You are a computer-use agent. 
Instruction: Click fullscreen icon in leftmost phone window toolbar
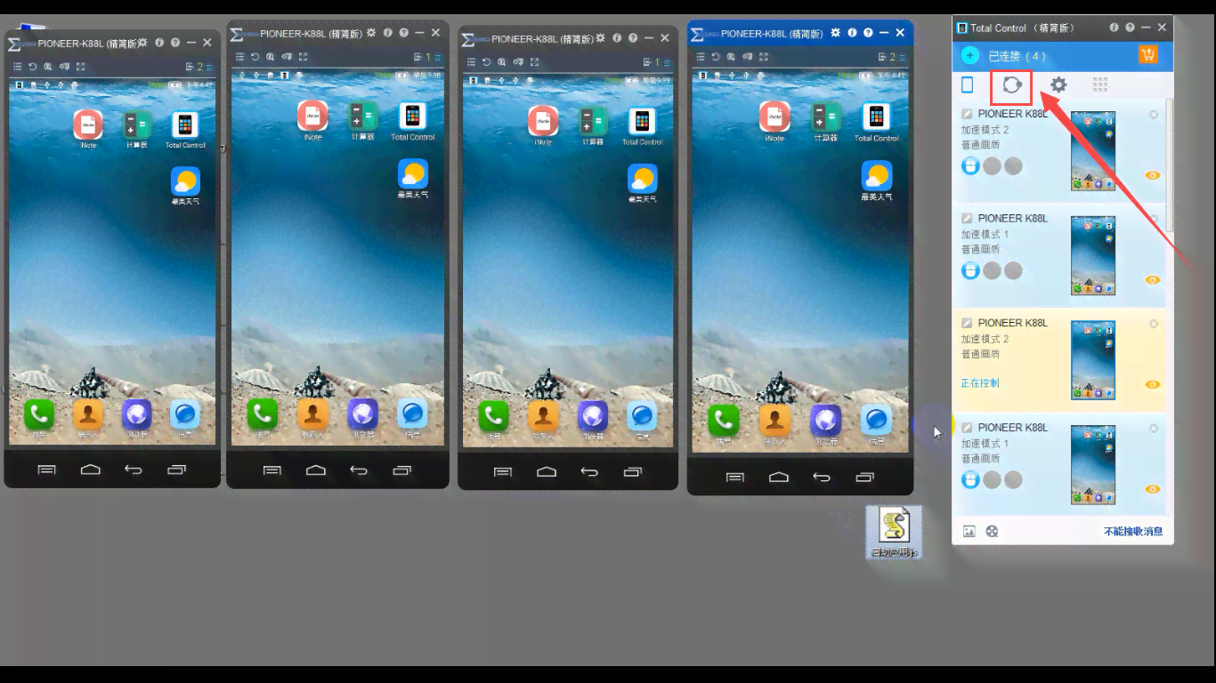(80, 67)
